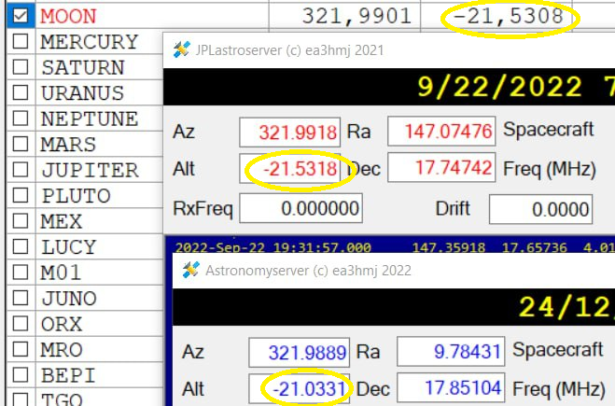Click the Dec field in Astronomyserver
The image size is (615, 406).
point(451,388)
